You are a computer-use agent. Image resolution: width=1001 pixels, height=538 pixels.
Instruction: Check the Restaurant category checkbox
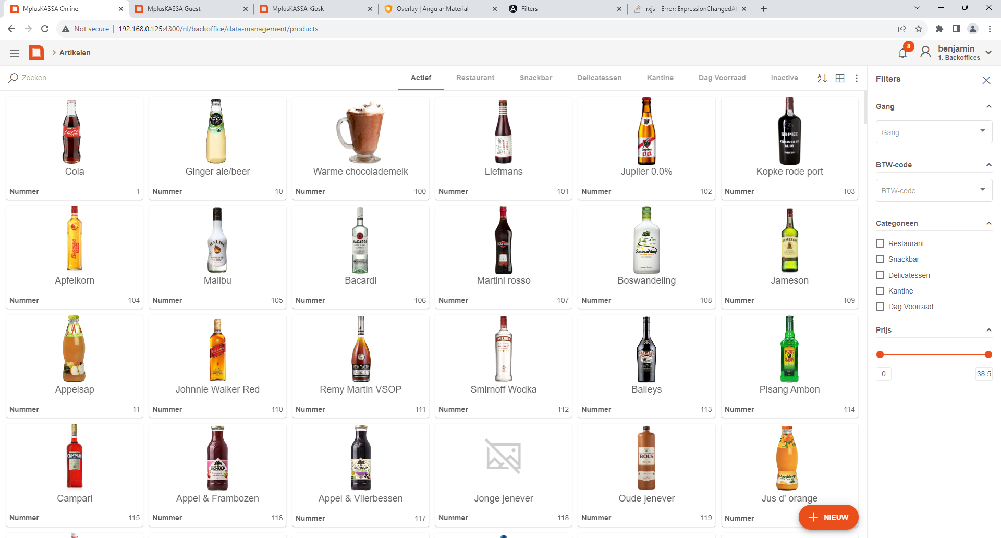880,243
